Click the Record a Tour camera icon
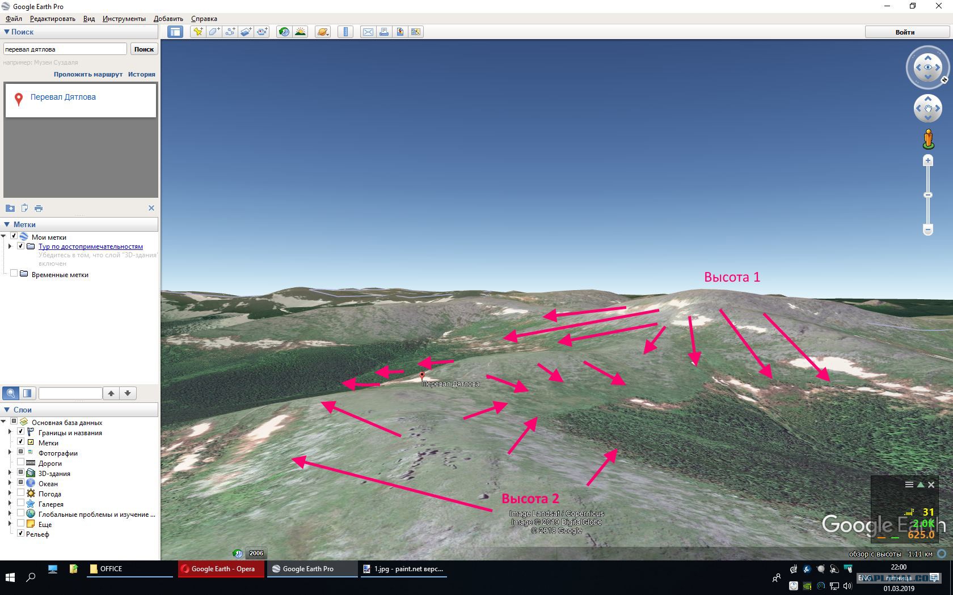953x595 pixels. pos(262,32)
